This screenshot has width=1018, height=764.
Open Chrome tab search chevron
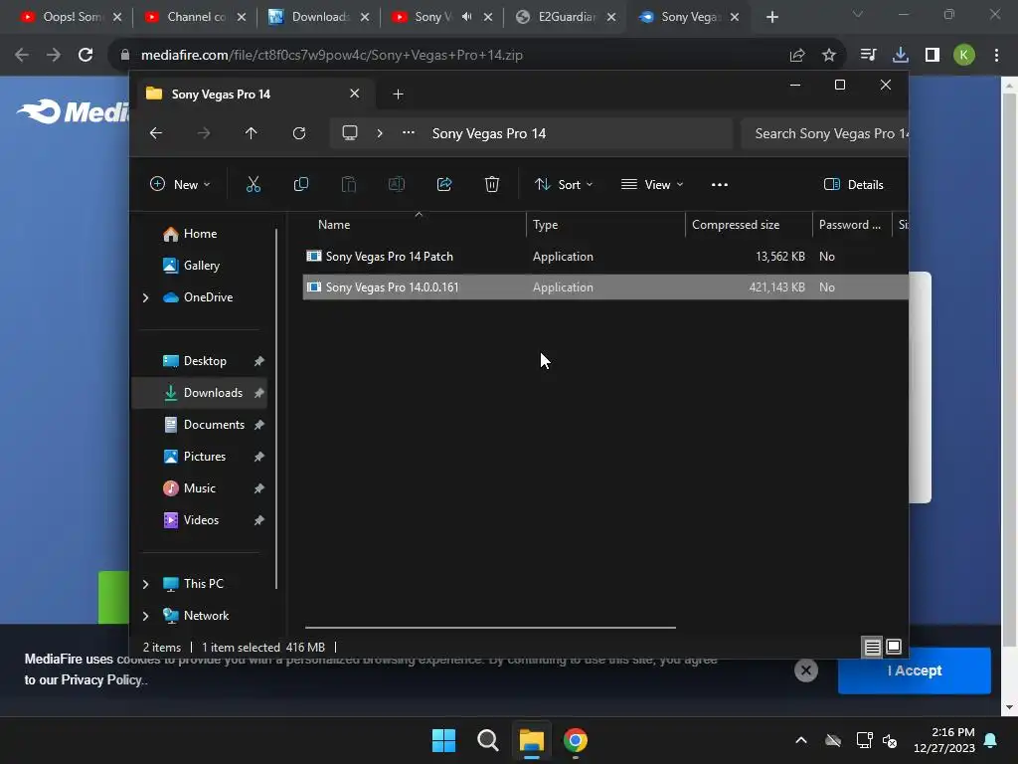tap(858, 14)
